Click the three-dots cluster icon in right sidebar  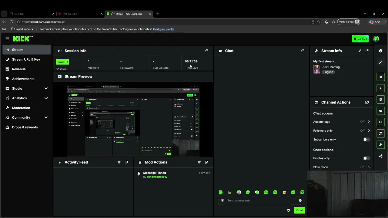click(x=381, y=156)
